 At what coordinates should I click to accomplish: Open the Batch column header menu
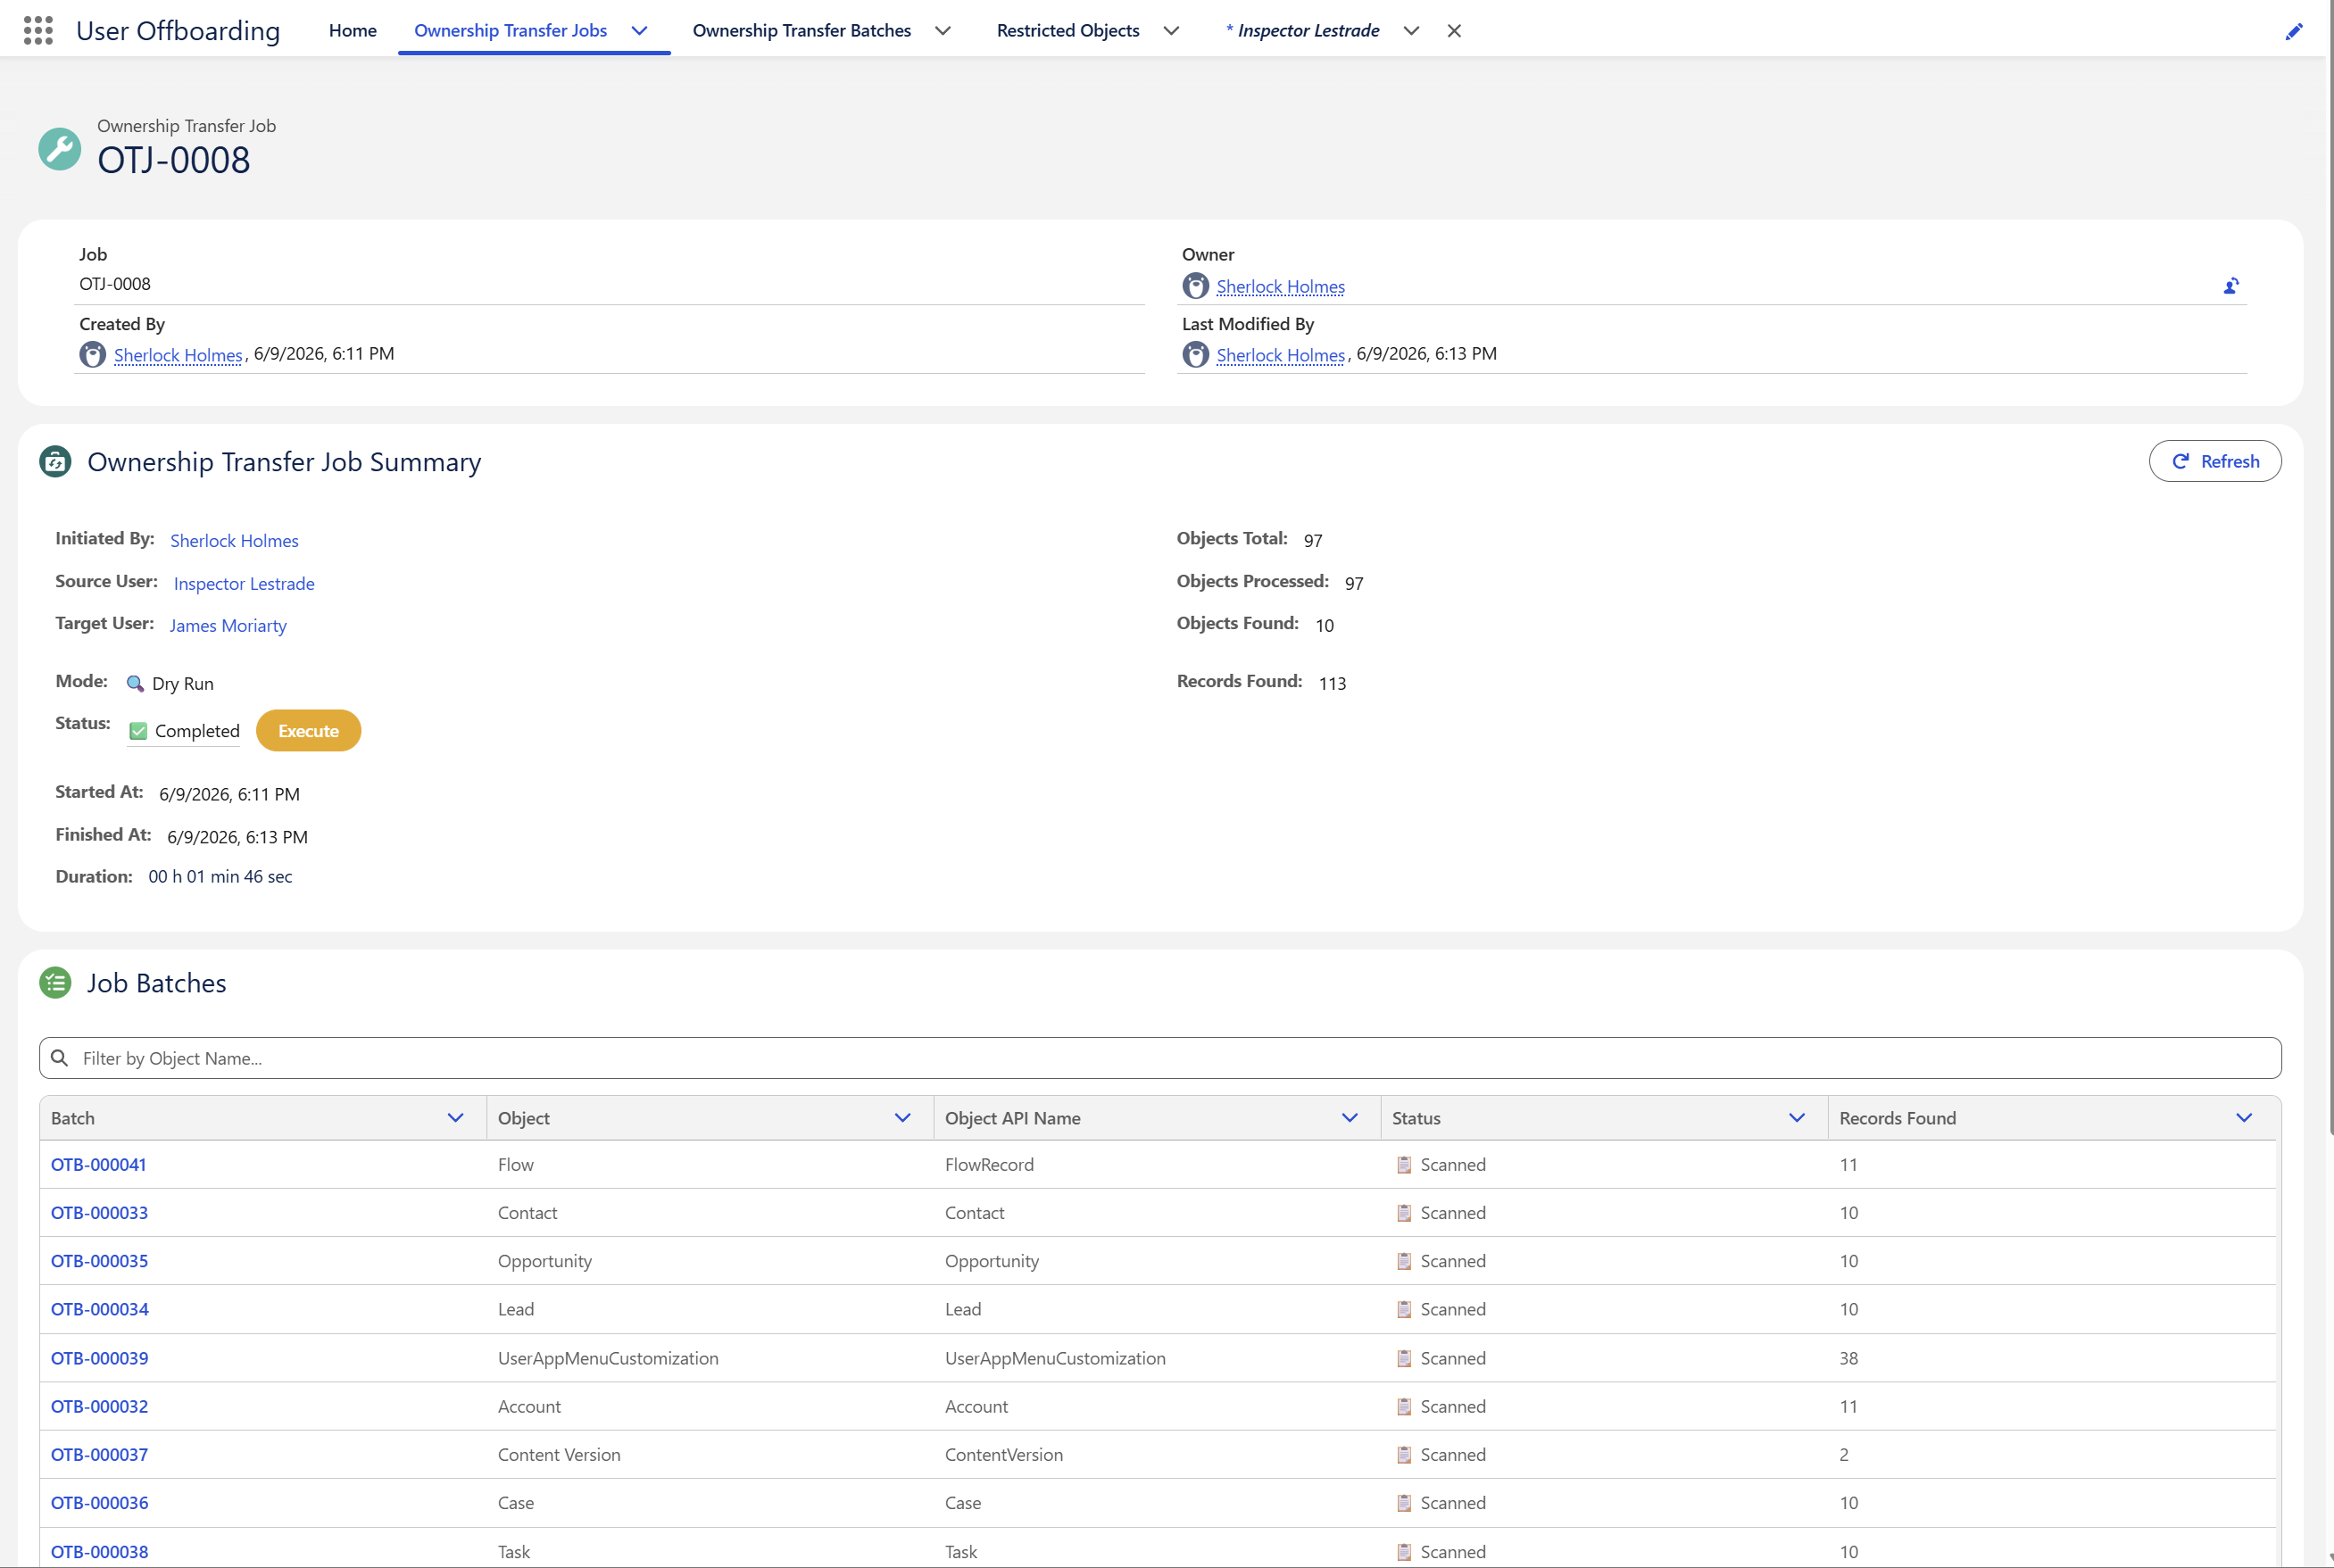[x=455, y=1118]
